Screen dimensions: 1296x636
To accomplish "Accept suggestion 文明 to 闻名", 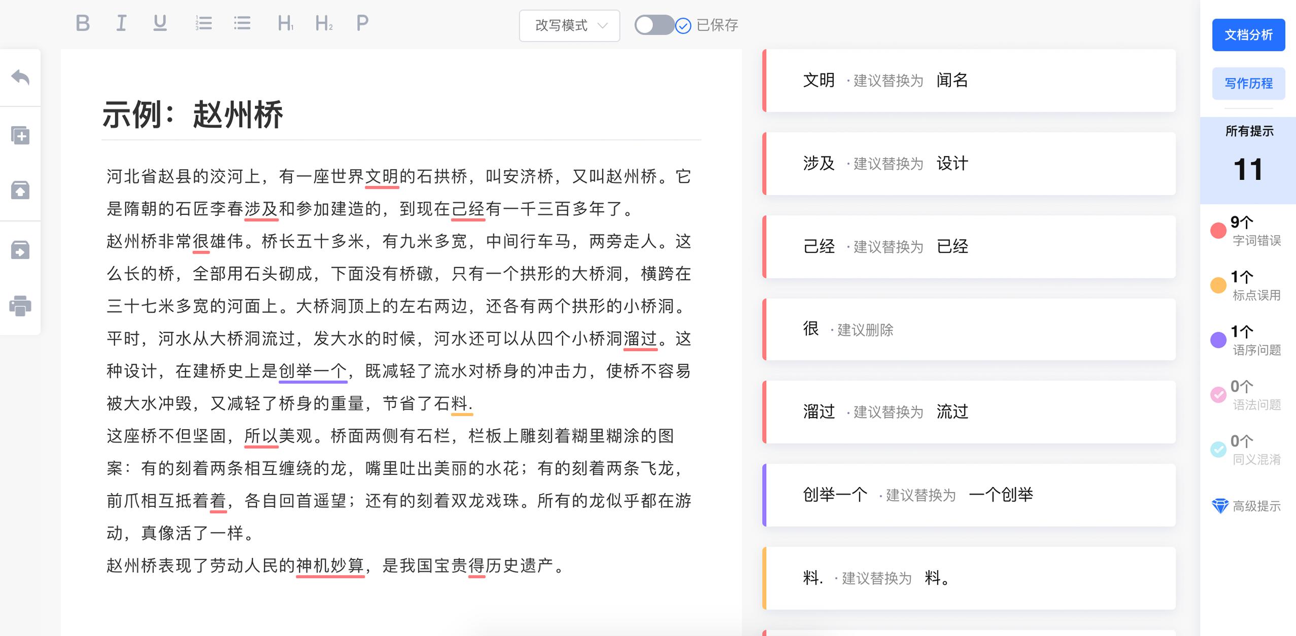I will 969,81.
